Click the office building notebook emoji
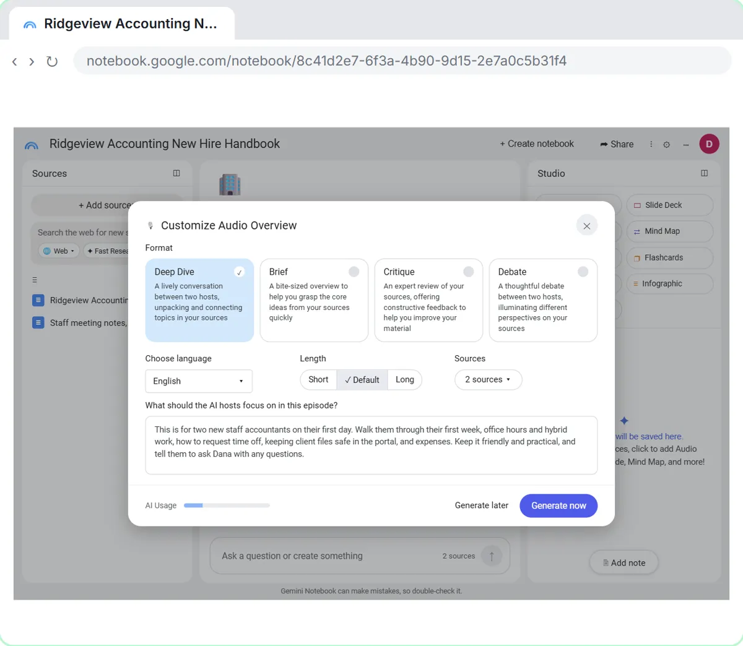The width and height of the screenshot is (743, 646). click(x=230, y=184)
